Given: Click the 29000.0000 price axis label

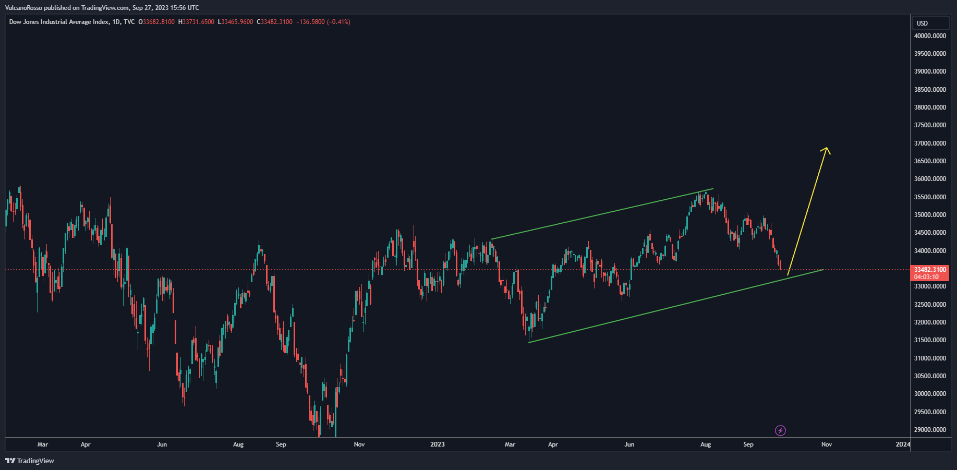Looking at the screenshot, I should (x=930, y=430).
